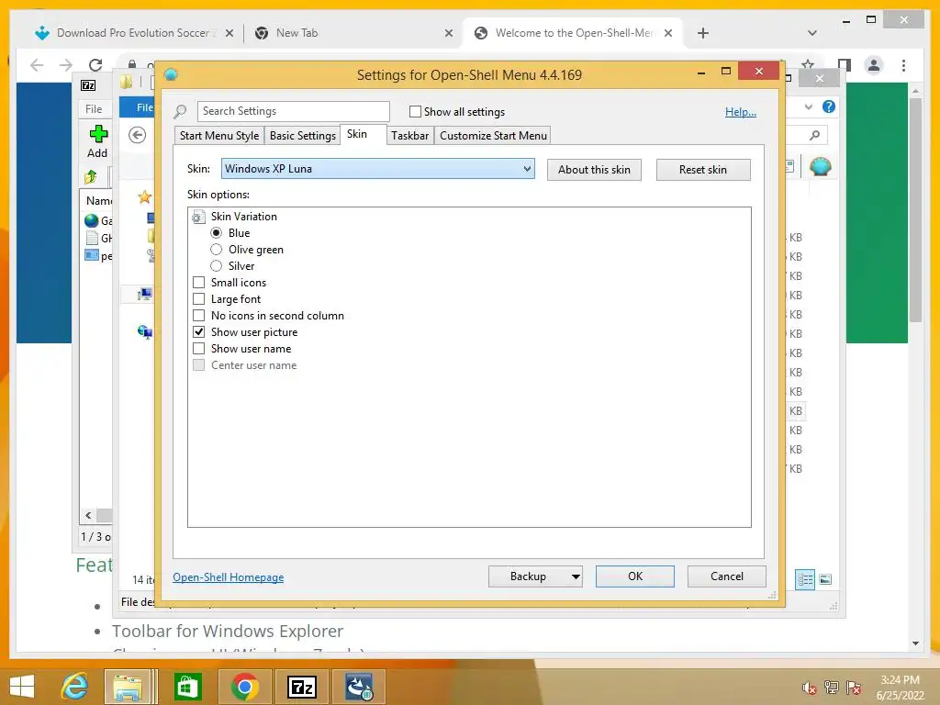Image resolution: width=940 pixels, height=705 pixels.
Task: Click in the Search Settings field
Action: [293, 111]
